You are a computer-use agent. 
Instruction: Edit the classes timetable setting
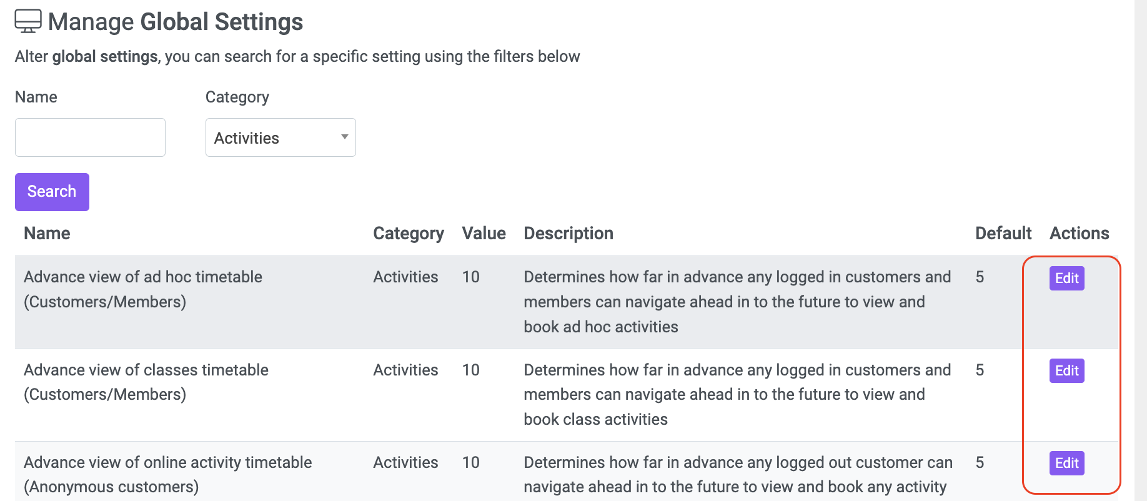[1066, 370]
